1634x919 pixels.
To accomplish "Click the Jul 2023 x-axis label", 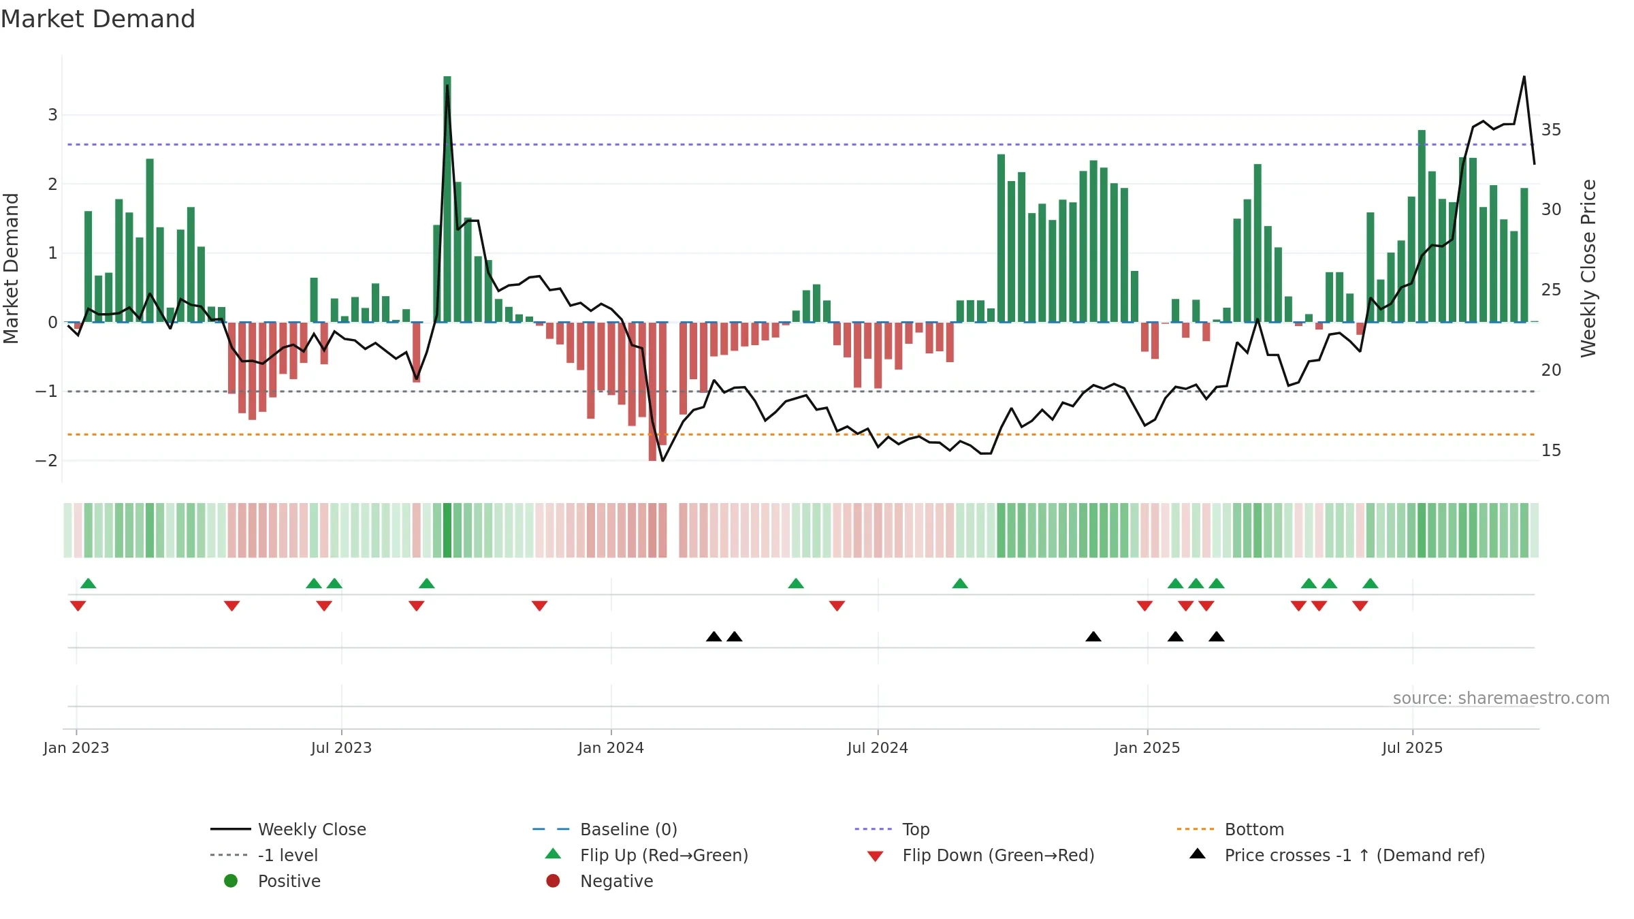I will pos(342,748).
